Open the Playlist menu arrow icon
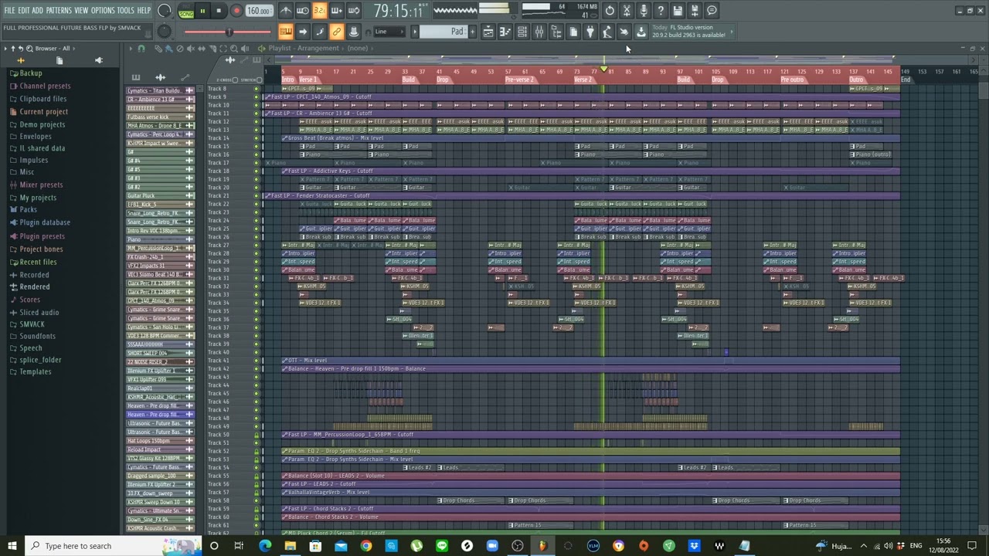The width and height of the screenshot is (989, 556). point(131,49)
